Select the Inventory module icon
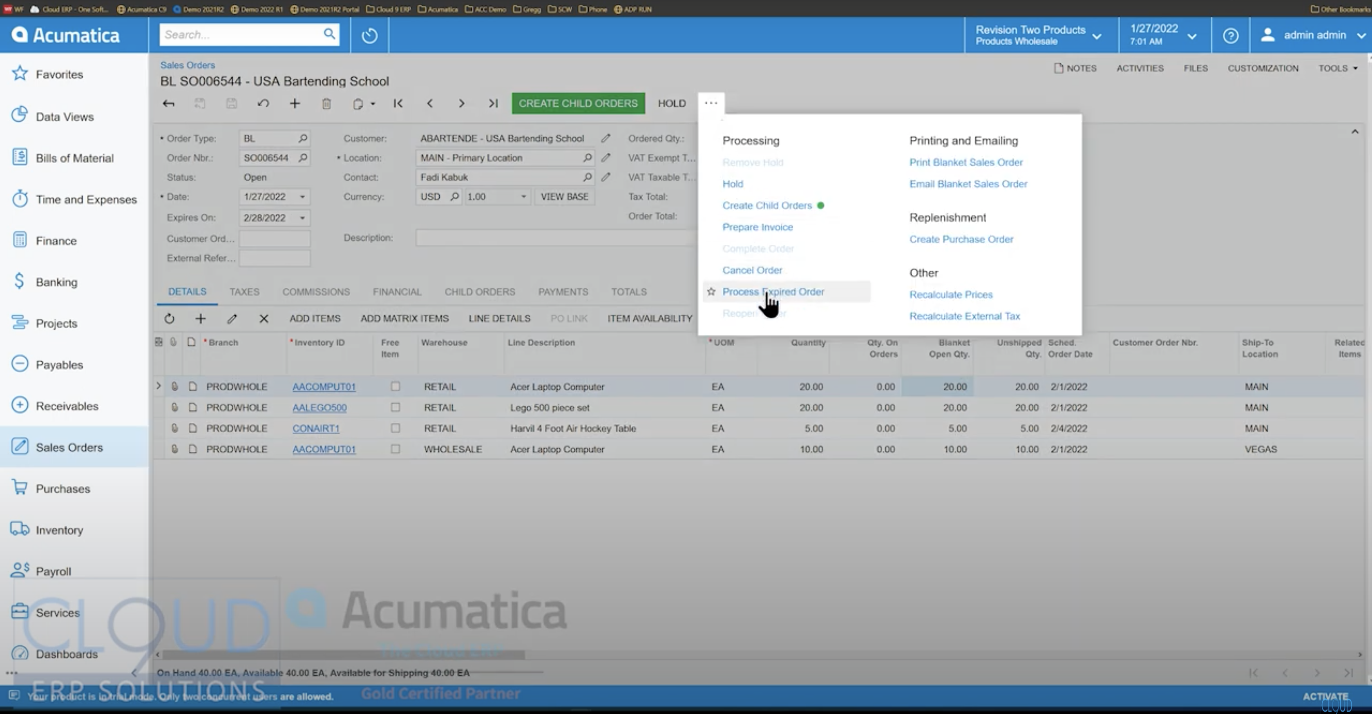The height and width of the screenshot is (714, 1372). (x=19, y=529)
